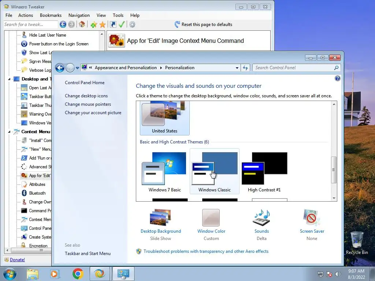The width and height of the screenshot is (375, 281).
Task: Open breadcrumb arrow after Appearance and Personalization
Action: [x=161, y=68]
